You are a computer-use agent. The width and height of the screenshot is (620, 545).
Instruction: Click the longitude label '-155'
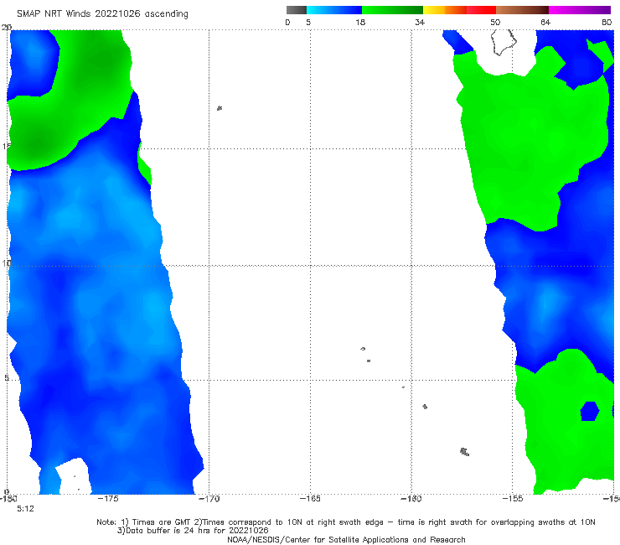coord(513,498)
